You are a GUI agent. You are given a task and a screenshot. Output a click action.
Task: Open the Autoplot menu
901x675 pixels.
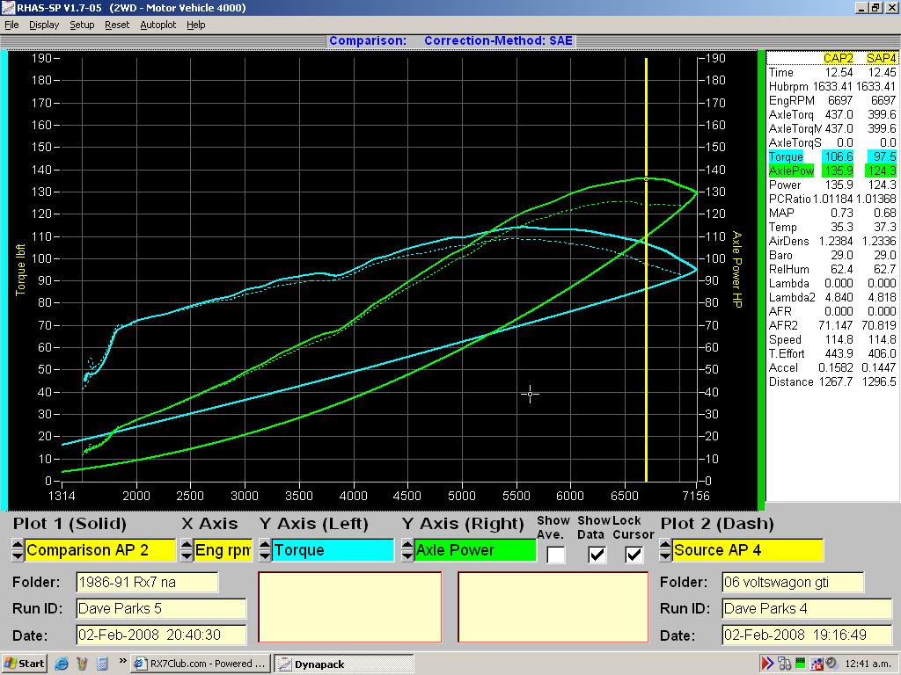click(x=158, y=25)
